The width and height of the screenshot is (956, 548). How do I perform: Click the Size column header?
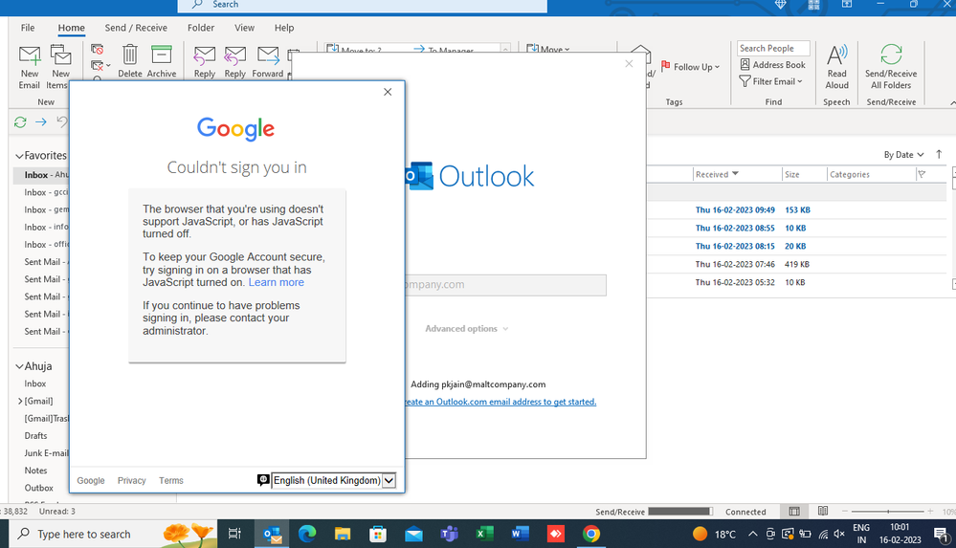[x=804, y=174]
